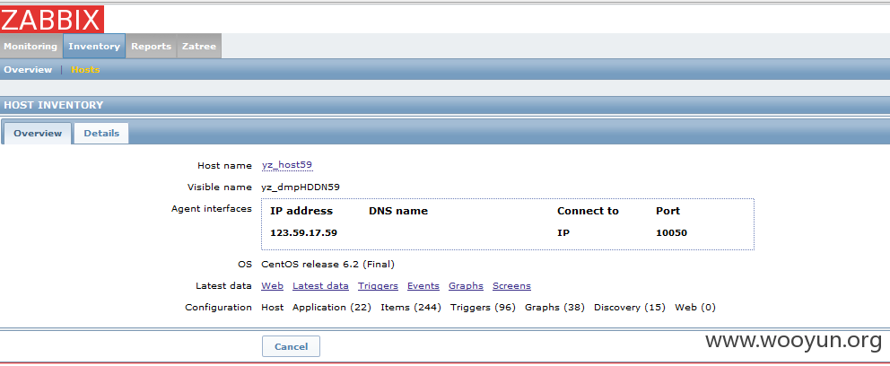Click the Visible name label
Screen dimensions: 890x366
coord(220,187)
